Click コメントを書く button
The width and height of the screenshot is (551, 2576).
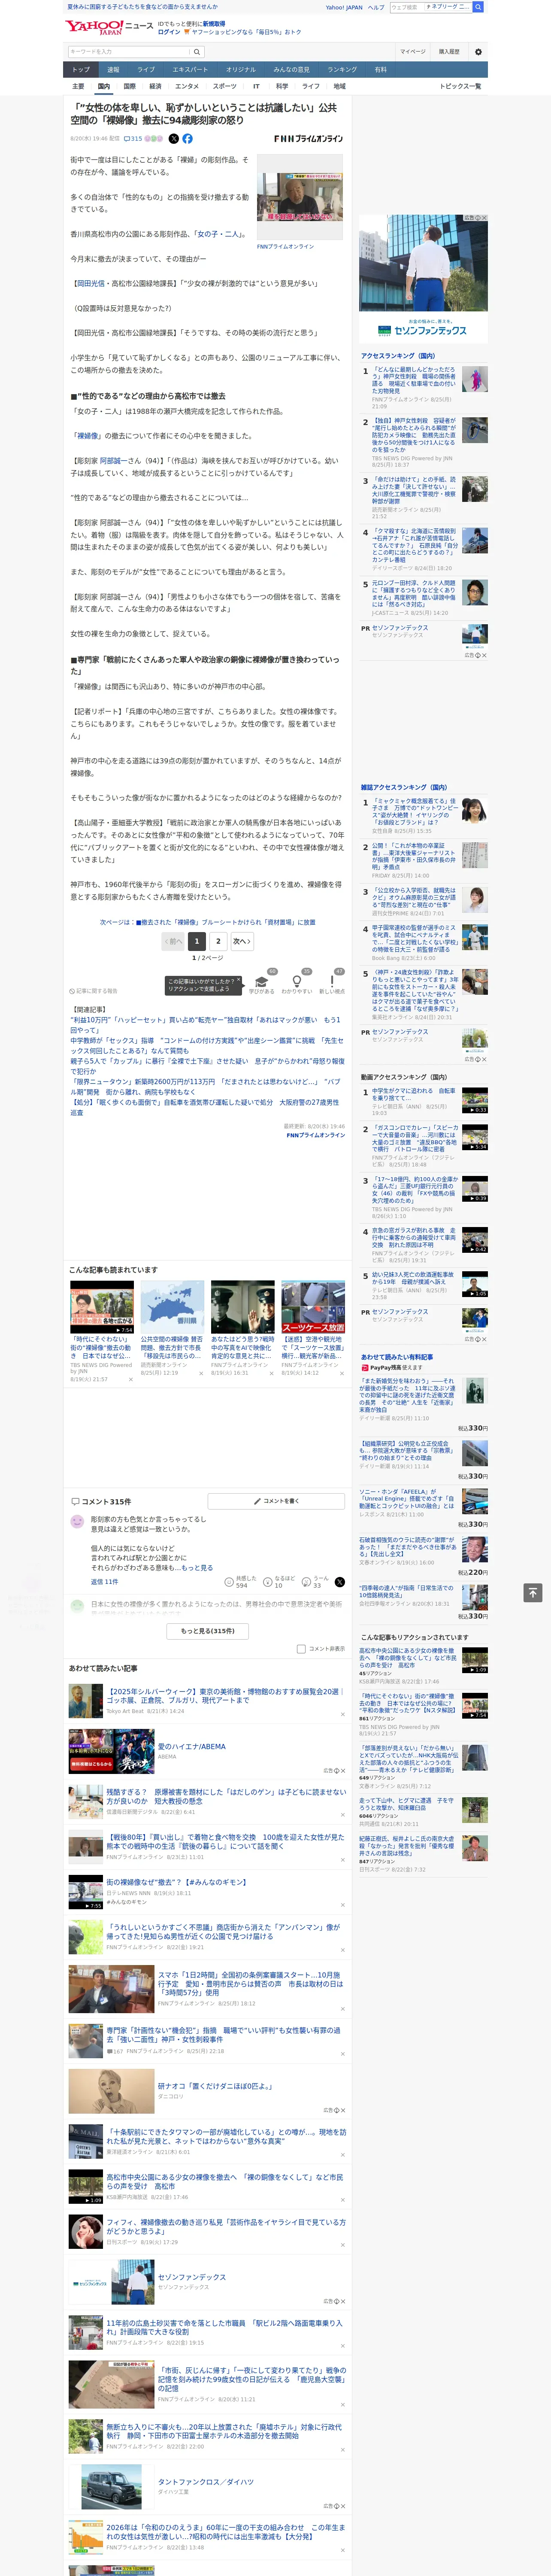tap(277, 1501)
